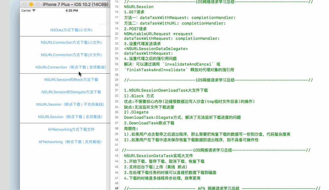Click the iPhone 7 Plus simulator title

[75, 4]
